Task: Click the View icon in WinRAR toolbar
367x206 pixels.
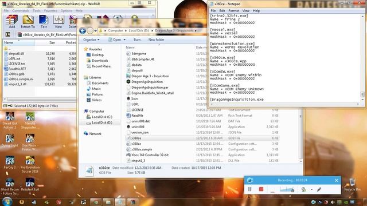Action: coord(58,22)
